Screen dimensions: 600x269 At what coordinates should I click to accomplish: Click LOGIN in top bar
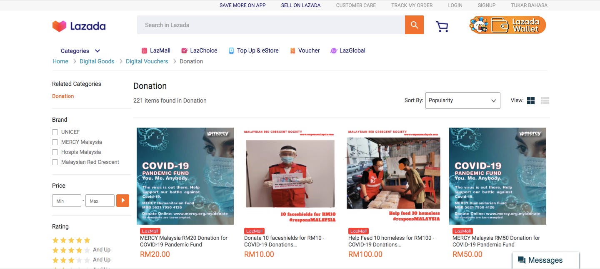455,5
